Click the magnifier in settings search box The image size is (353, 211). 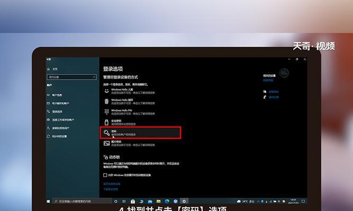[94, 77]
